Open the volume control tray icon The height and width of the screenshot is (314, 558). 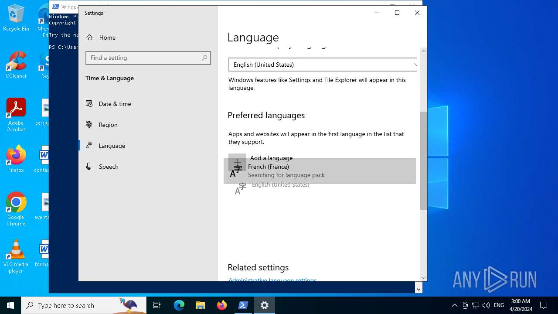tap(486, 305)
